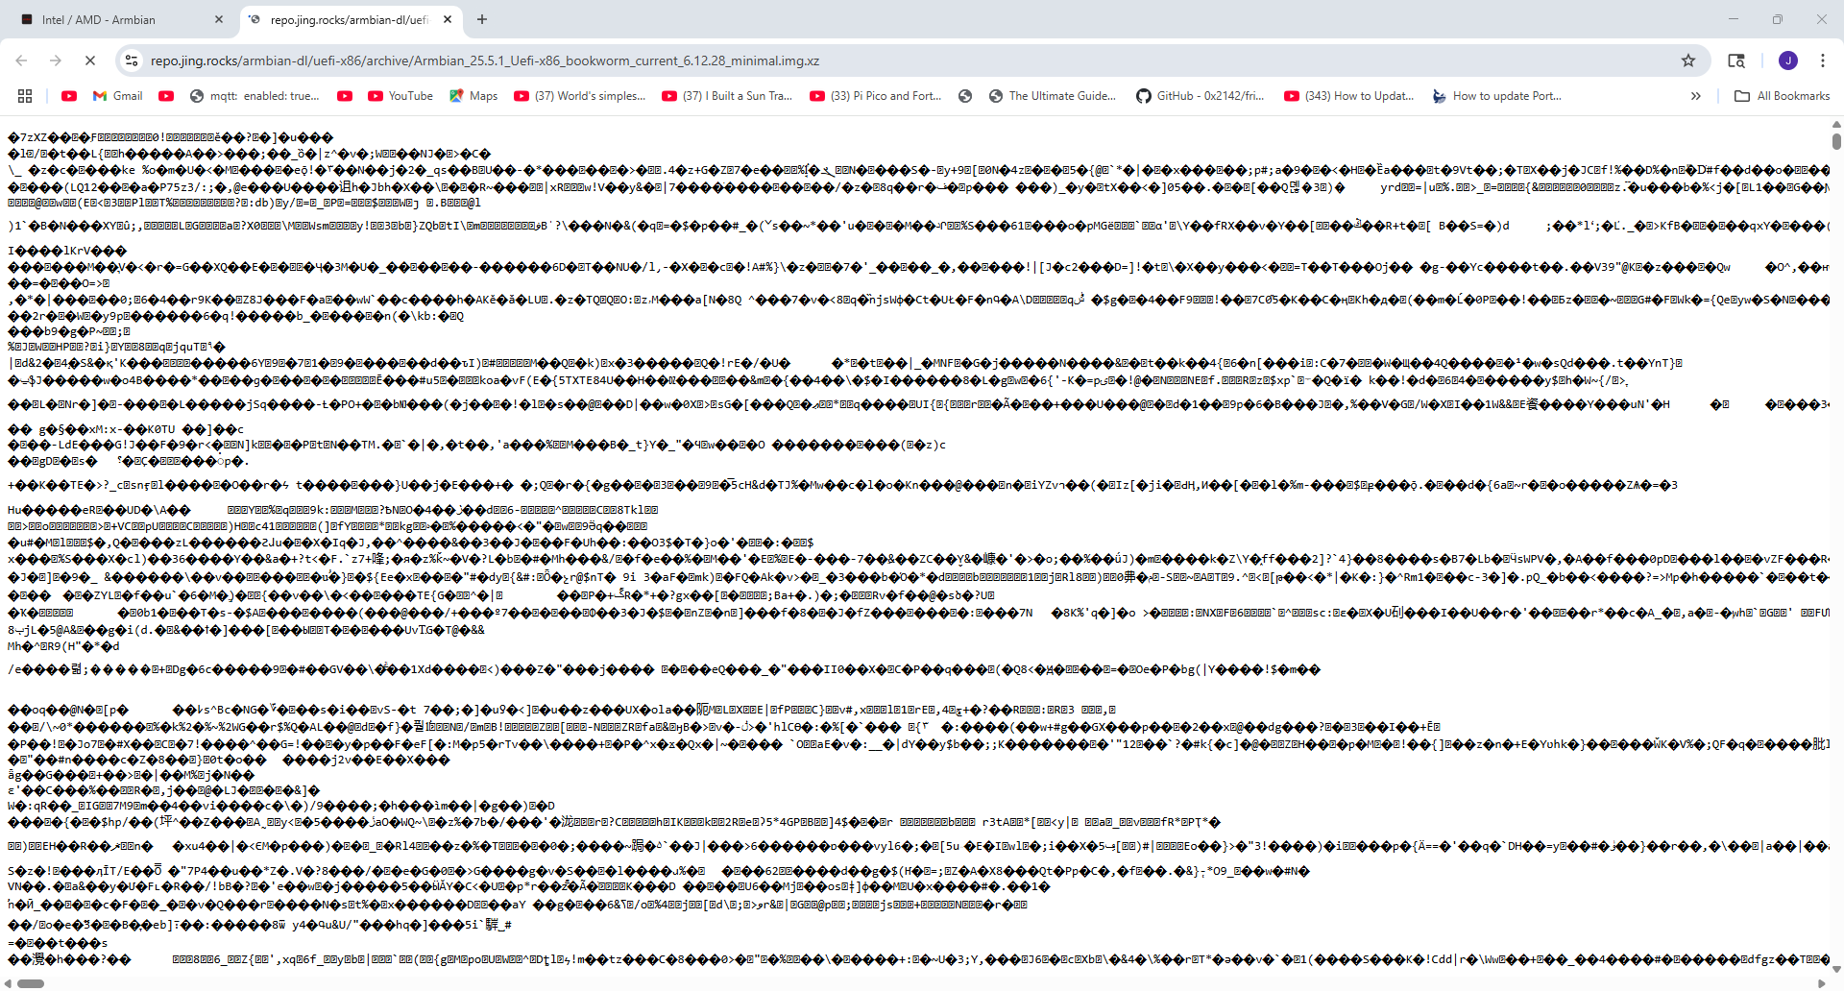
Task: Open the Maps bookmark
Action: (x=473, y=96)
